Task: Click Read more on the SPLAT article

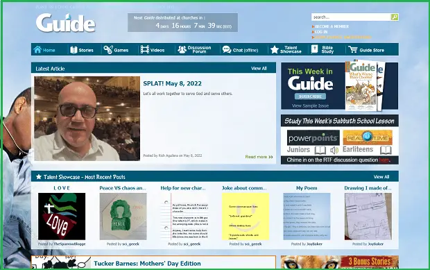Action: pyautogui.click(x=259, y=157)
